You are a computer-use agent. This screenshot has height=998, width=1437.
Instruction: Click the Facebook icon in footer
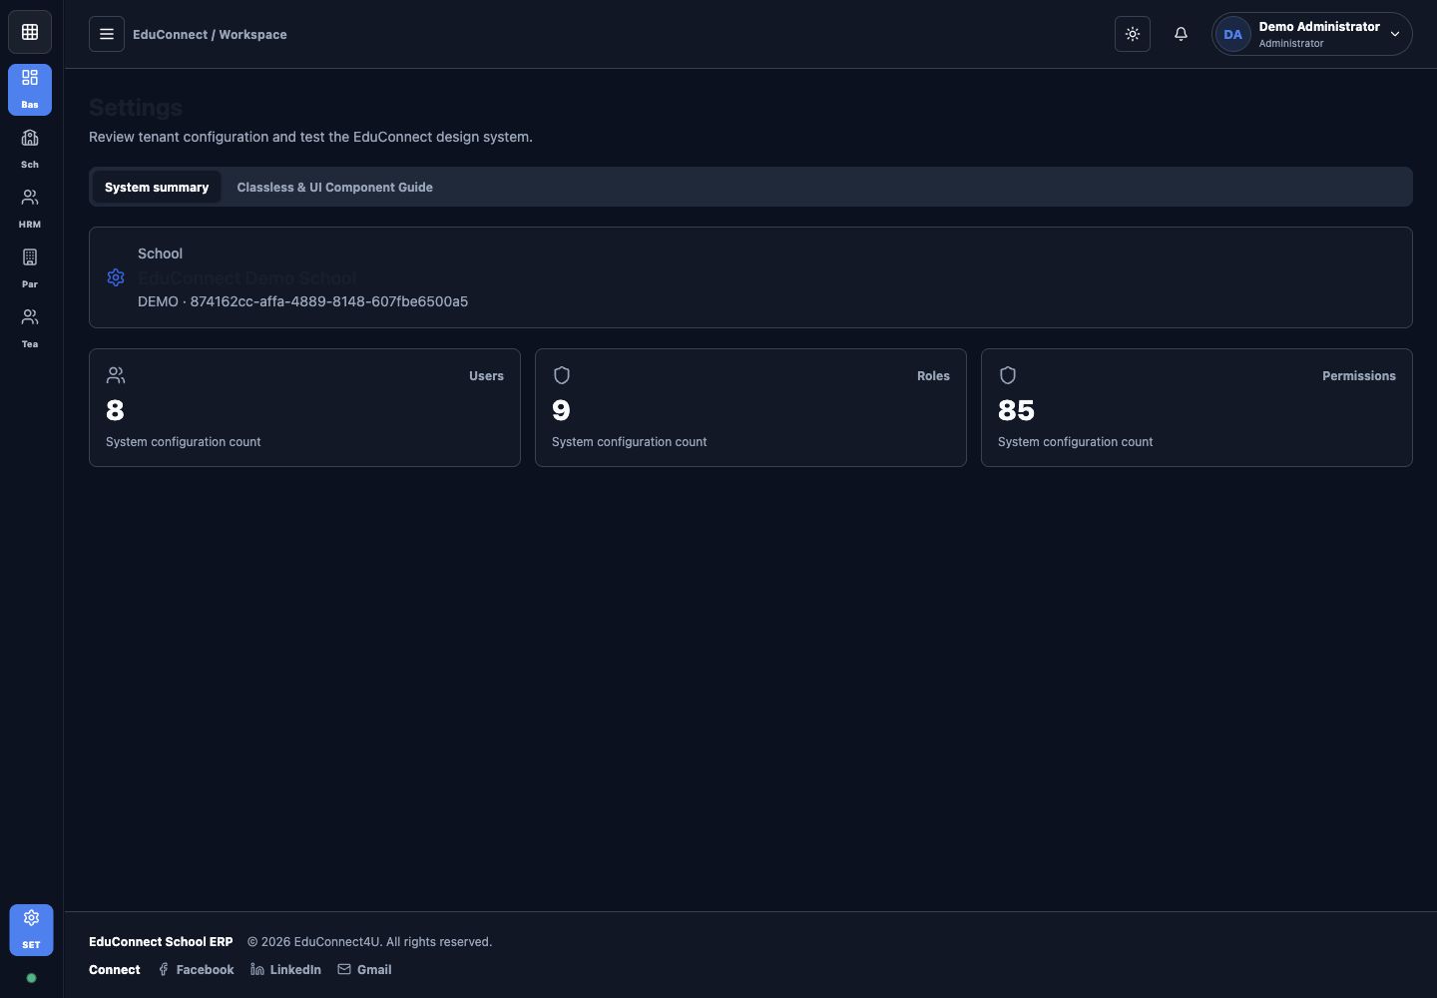(x=164, y=969)
